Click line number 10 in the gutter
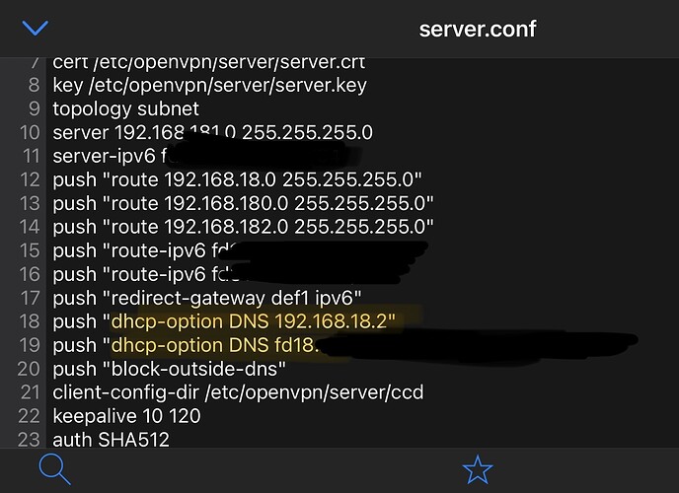The image size is (679, 493). click(x=28, y=132)
